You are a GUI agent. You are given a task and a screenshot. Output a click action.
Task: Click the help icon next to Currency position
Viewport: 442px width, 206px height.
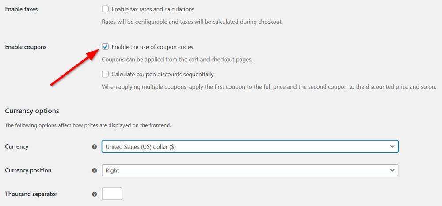point(95,170)
